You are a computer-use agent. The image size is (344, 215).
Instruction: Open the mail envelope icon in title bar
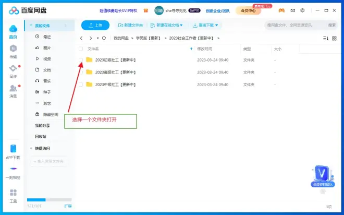pyautogui.click(x=292, y=10)
